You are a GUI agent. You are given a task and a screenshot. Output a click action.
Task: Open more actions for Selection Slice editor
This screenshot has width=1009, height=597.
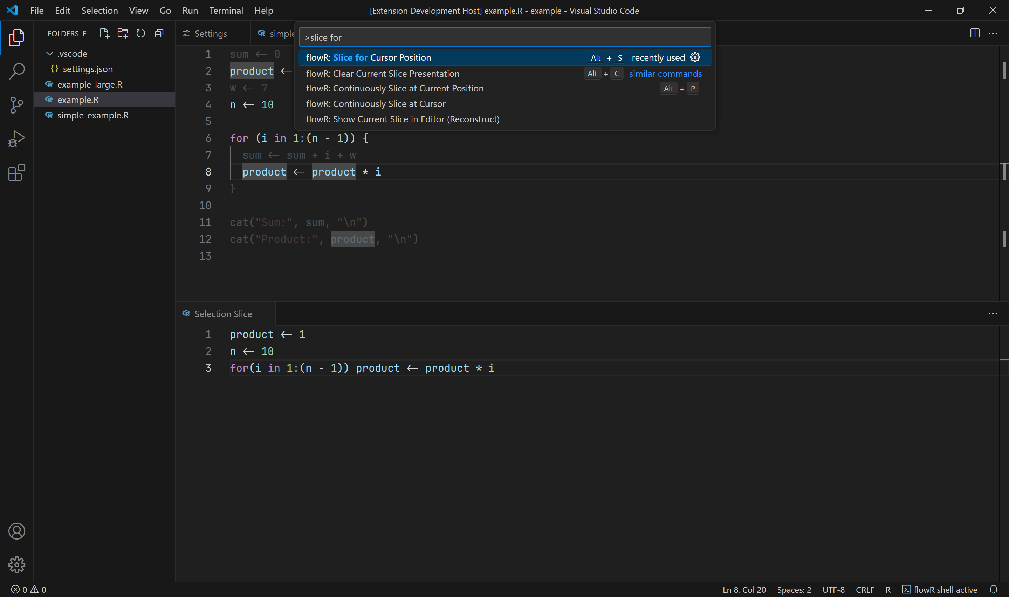[993, 314]
